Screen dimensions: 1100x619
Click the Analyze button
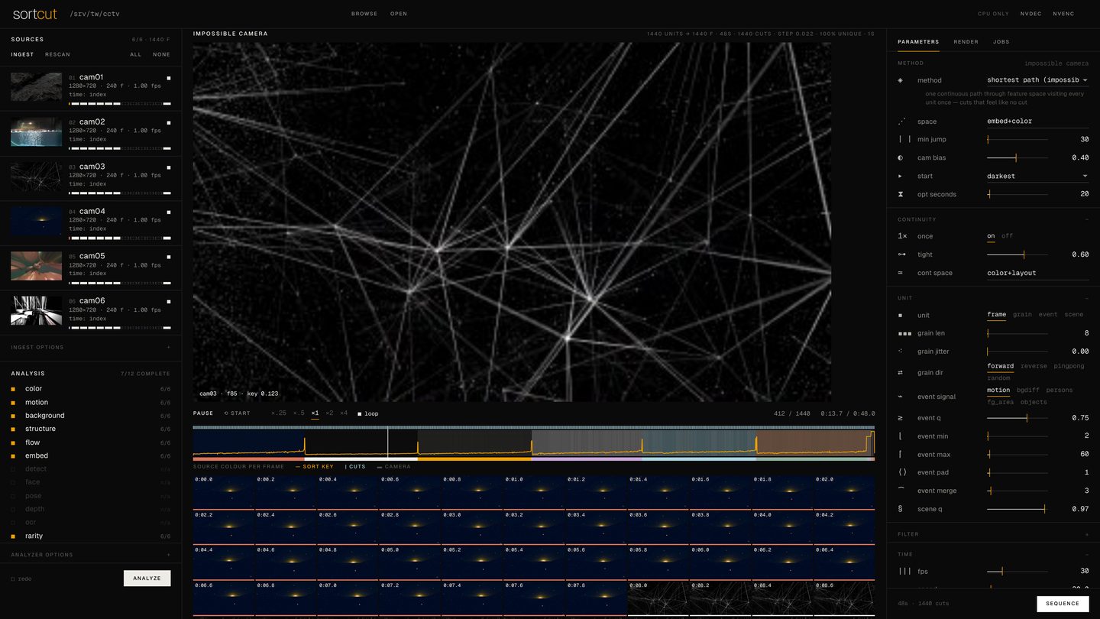(x=147, y=578)
